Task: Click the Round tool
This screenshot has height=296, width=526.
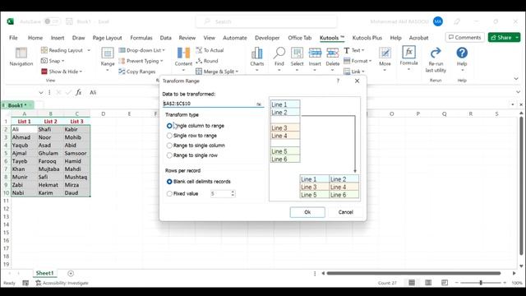Action: 207,61
